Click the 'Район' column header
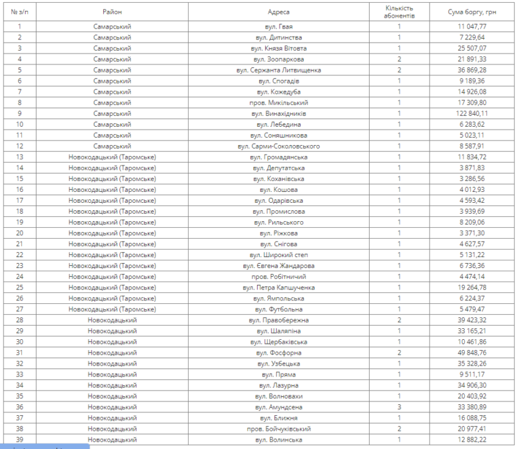 point(112,12)
